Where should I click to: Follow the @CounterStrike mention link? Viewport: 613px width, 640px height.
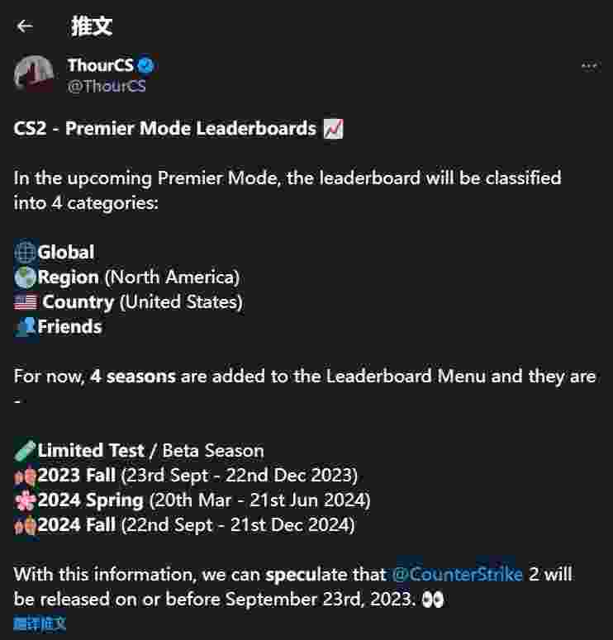pos(458,574)
